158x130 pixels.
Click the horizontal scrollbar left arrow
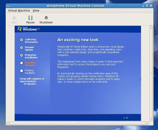(x=8, y=123)
